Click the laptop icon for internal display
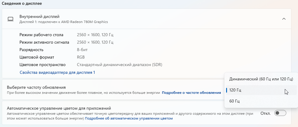This screenshot has height=127, width=298. coord(11,19)
